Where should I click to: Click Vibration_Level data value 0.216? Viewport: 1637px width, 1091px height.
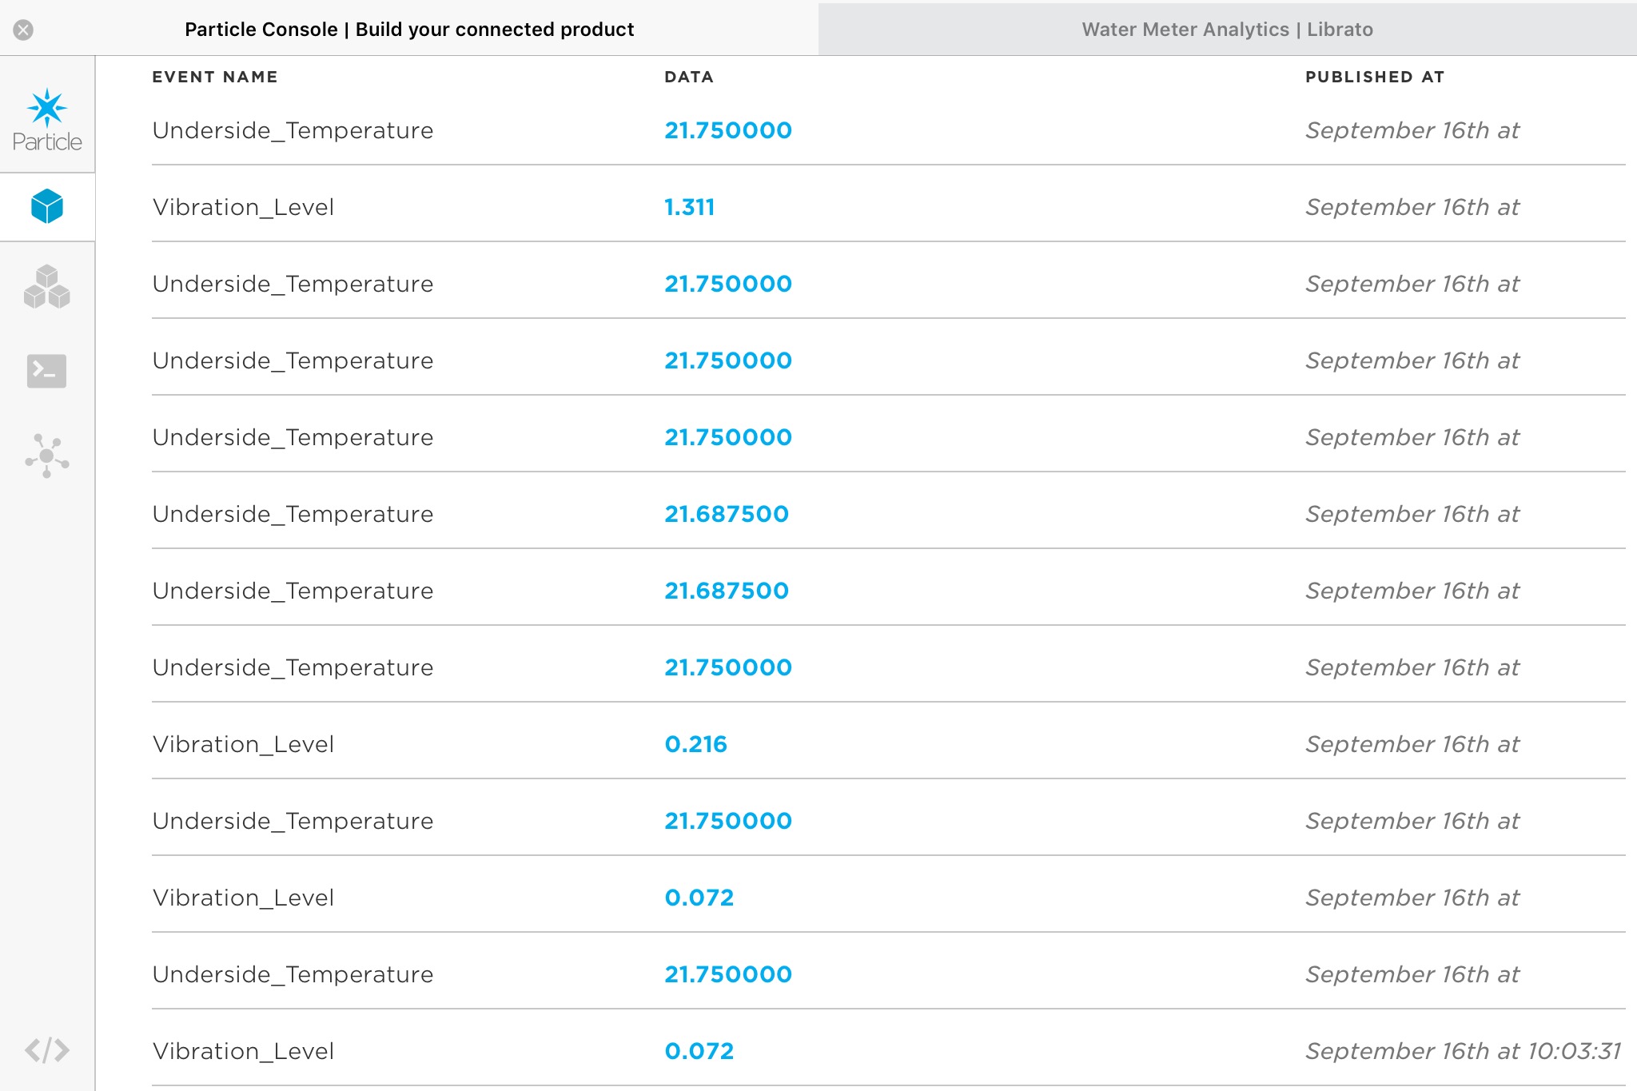pos(695,744)
